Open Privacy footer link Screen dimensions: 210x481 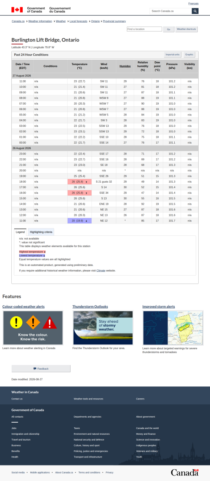(110, 473)
